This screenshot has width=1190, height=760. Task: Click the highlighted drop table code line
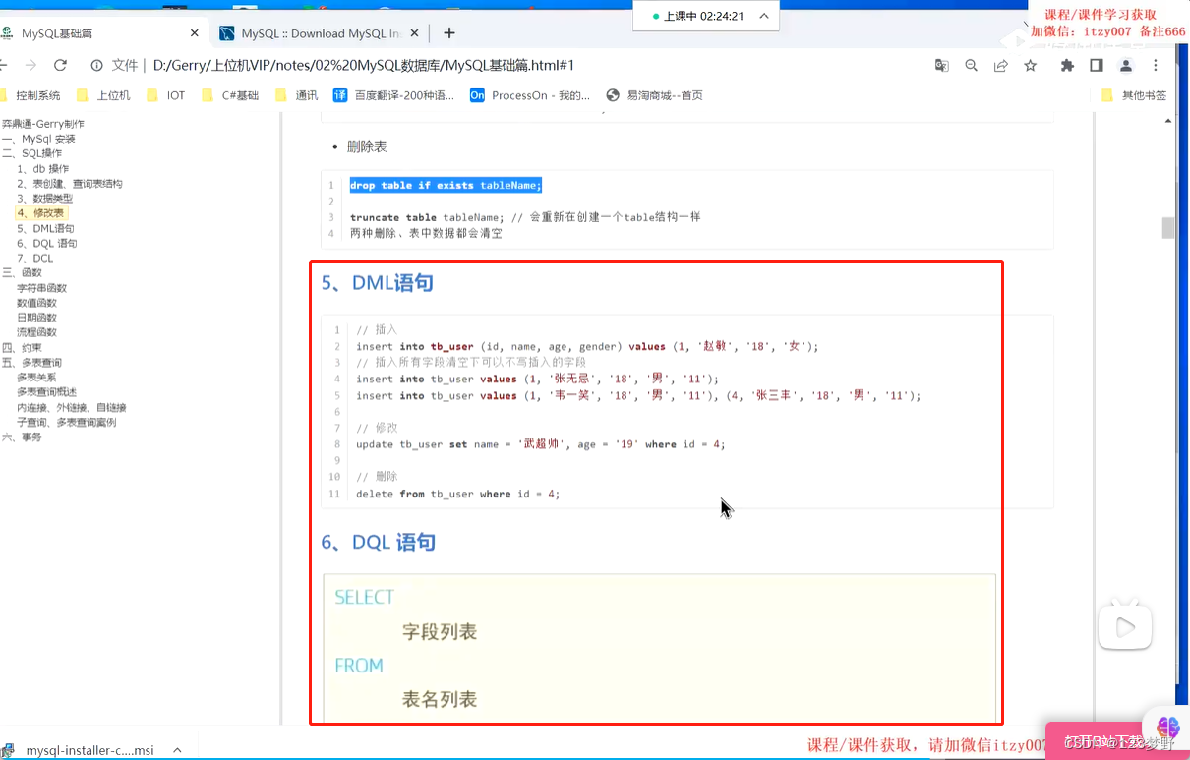[x=446, y=185]
